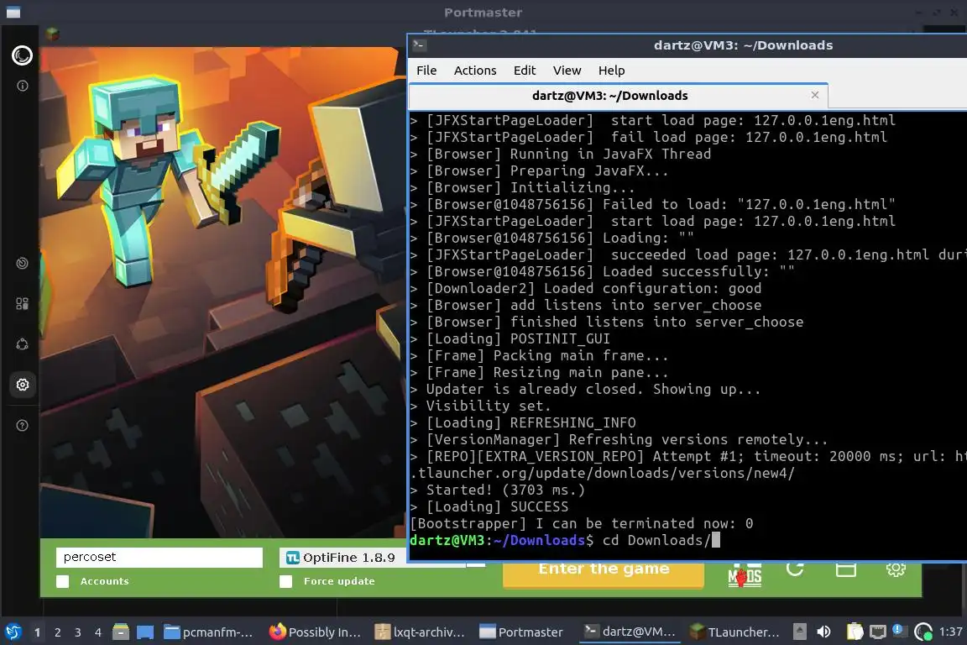The height and width of the screenshot is (645, 967).
Task: Click the 1:37 clock in the taskbar
Action: pos(950,632)
